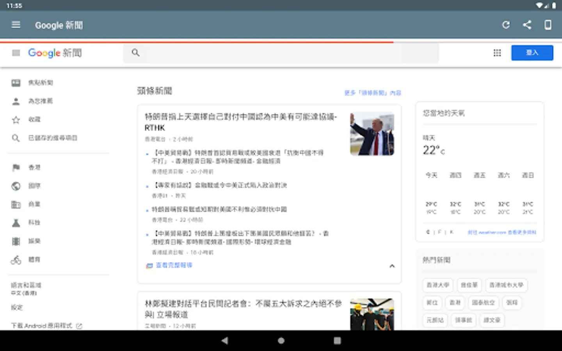Image resolution: width=562 pixels, height=351 pixels.
Task: Tap the Android back navigation button
Action: point(225,340)
